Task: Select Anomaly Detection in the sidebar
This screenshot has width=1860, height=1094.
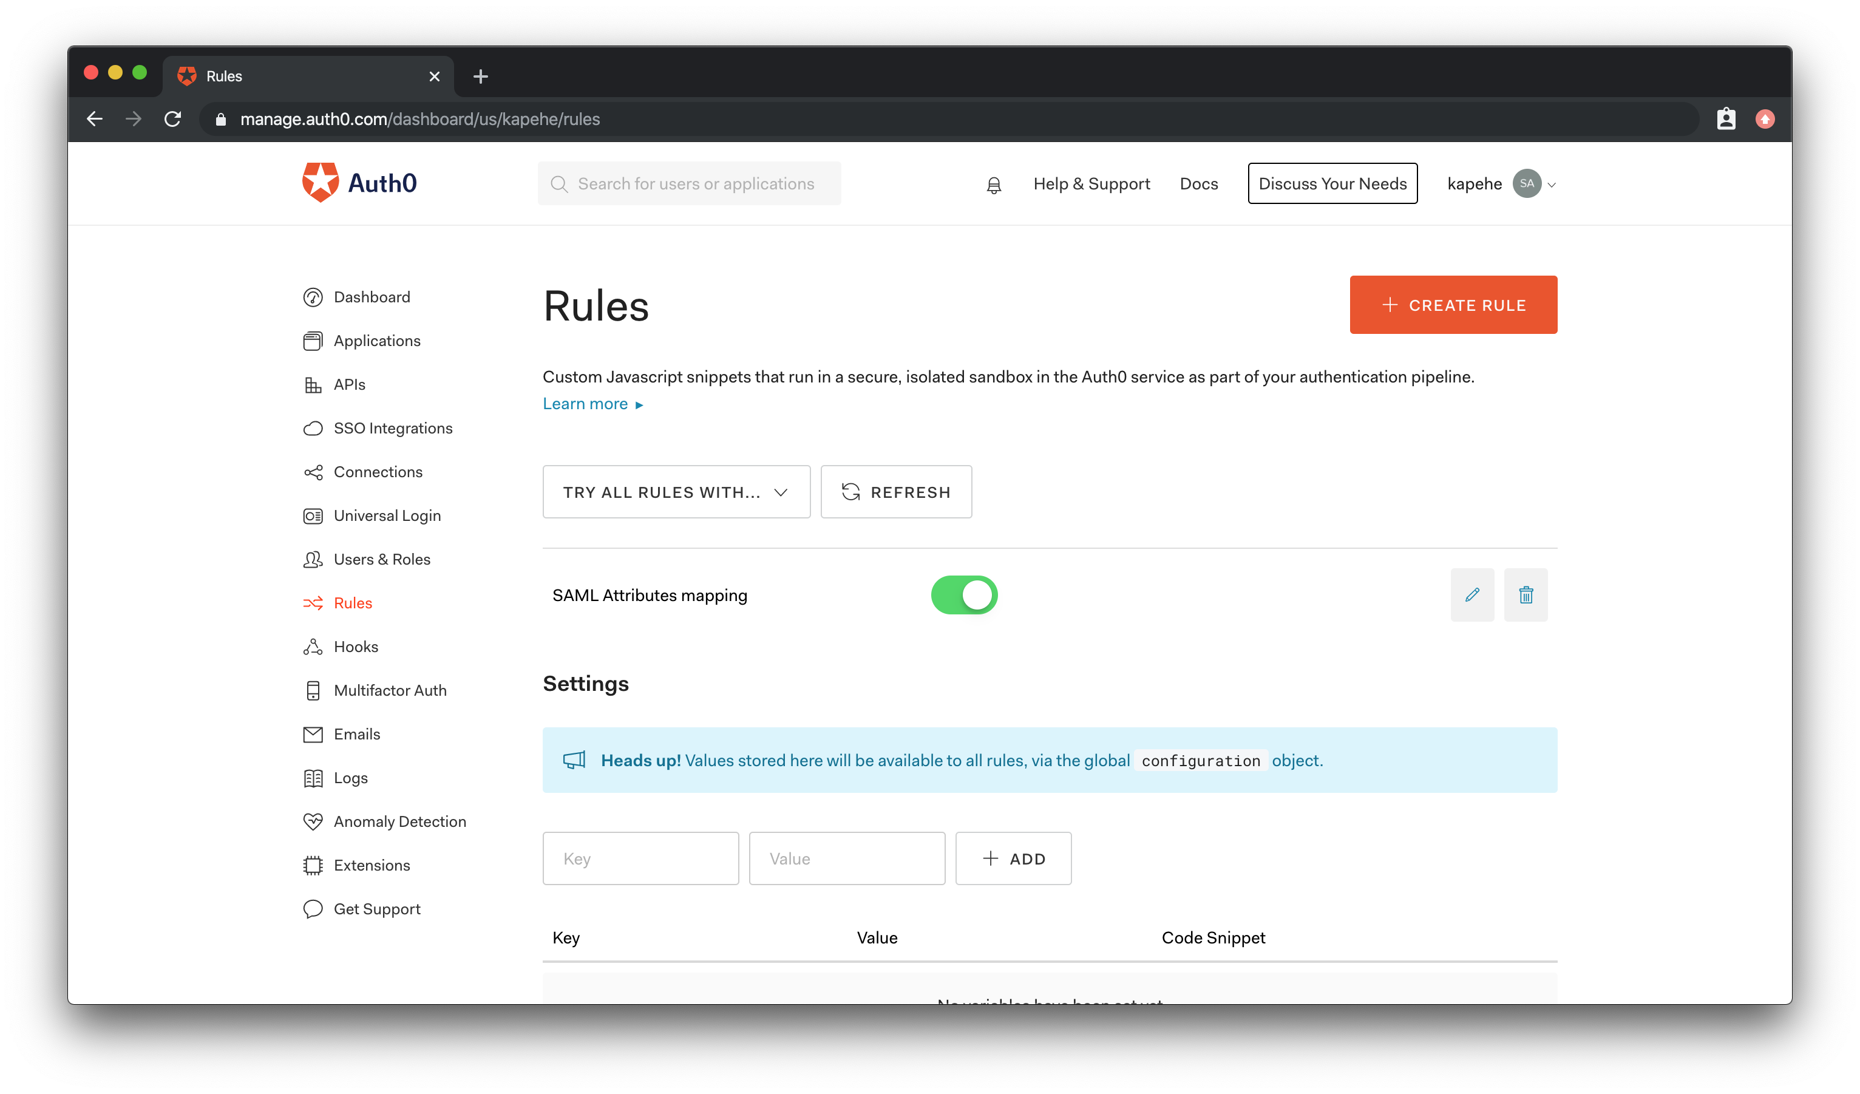Action: click(x=399, y=821)
